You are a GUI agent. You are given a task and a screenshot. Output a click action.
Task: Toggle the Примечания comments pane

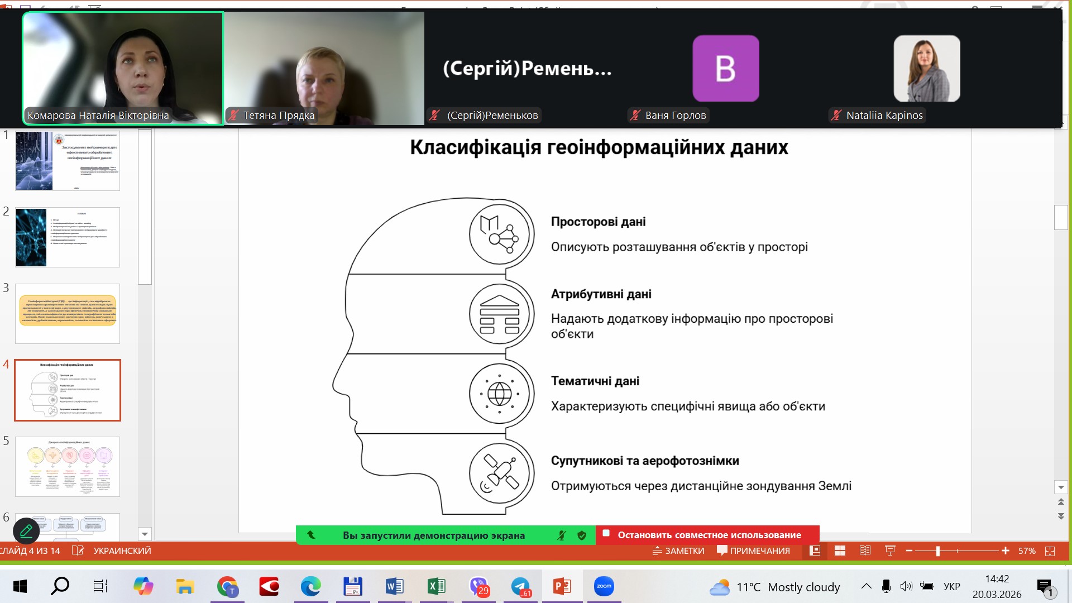pyautogui.click(x=753, y=551)
